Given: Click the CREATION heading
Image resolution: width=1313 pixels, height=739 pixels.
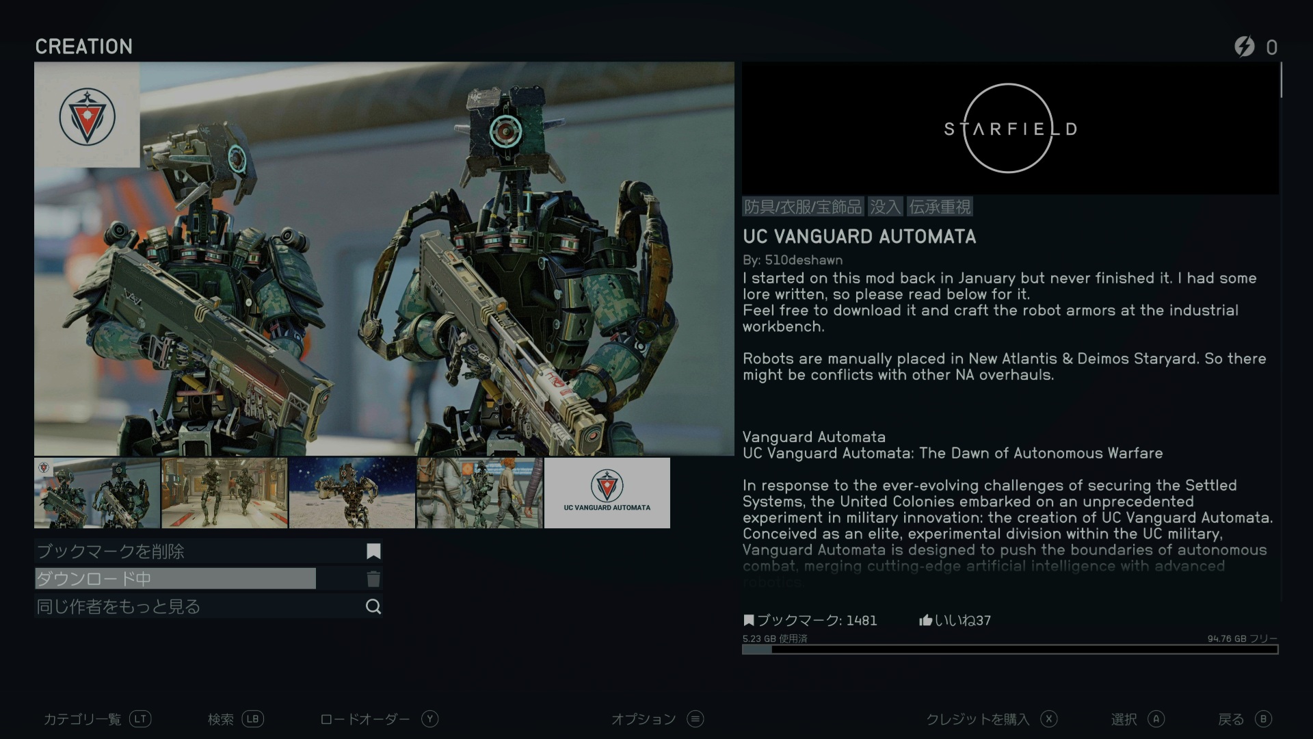Looking at the screenshot, I should tap(84, 47).
